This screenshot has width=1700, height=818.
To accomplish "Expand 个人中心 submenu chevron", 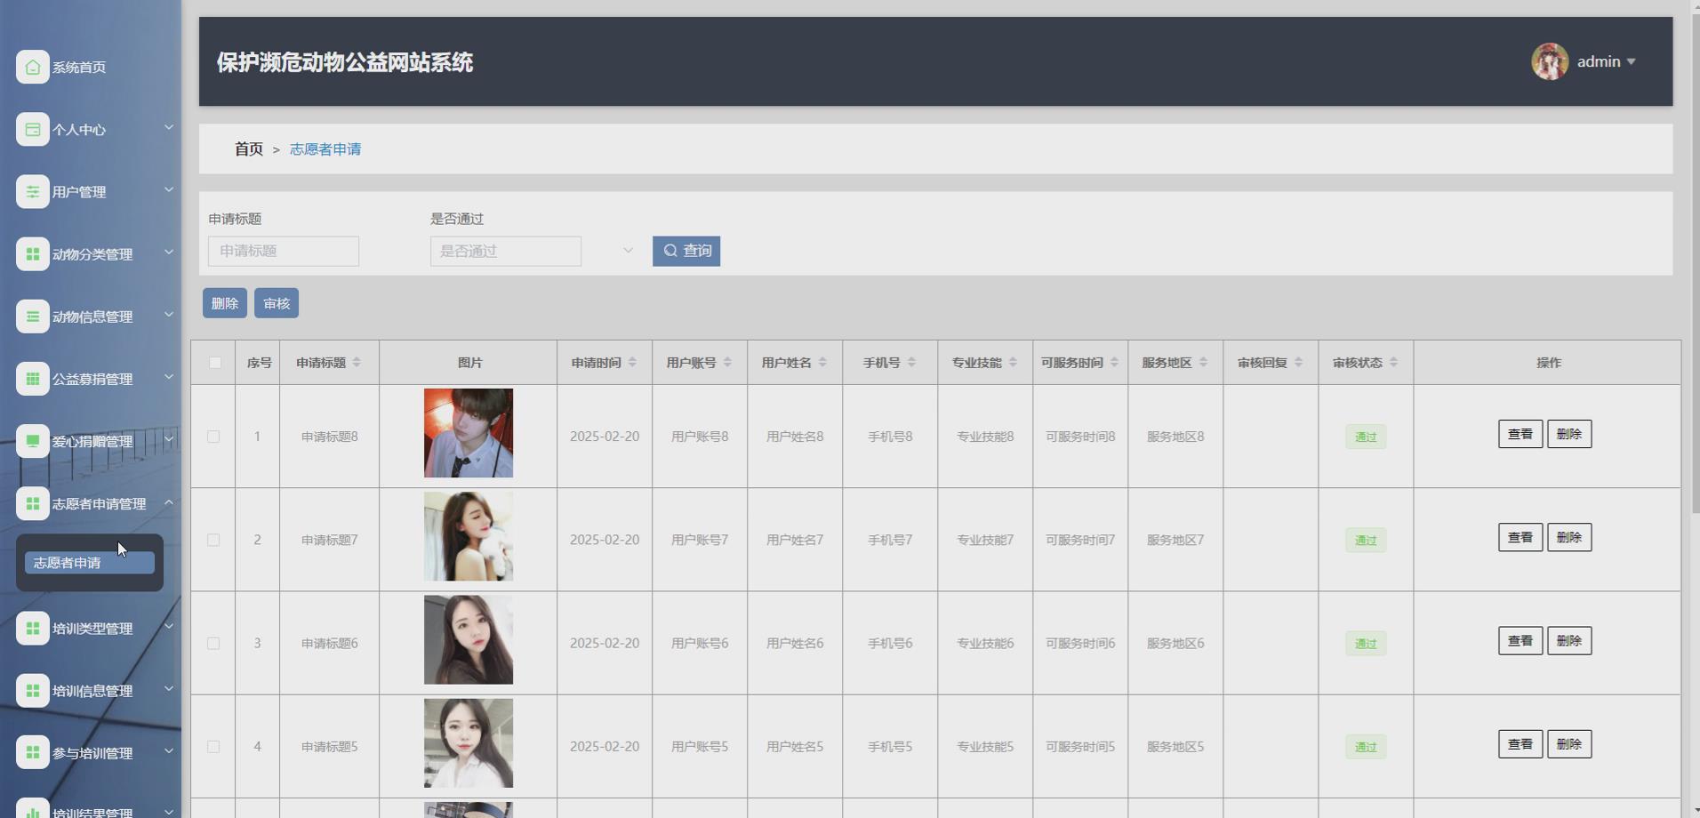I will pos(169,127).
